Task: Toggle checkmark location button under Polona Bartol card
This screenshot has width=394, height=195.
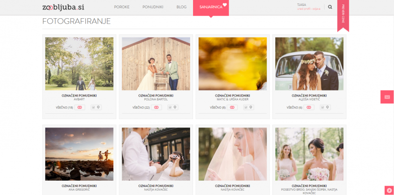Action: click(173, 107)
